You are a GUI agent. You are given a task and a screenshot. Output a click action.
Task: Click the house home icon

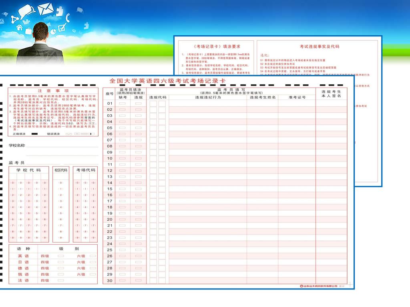tap(20, 28)
